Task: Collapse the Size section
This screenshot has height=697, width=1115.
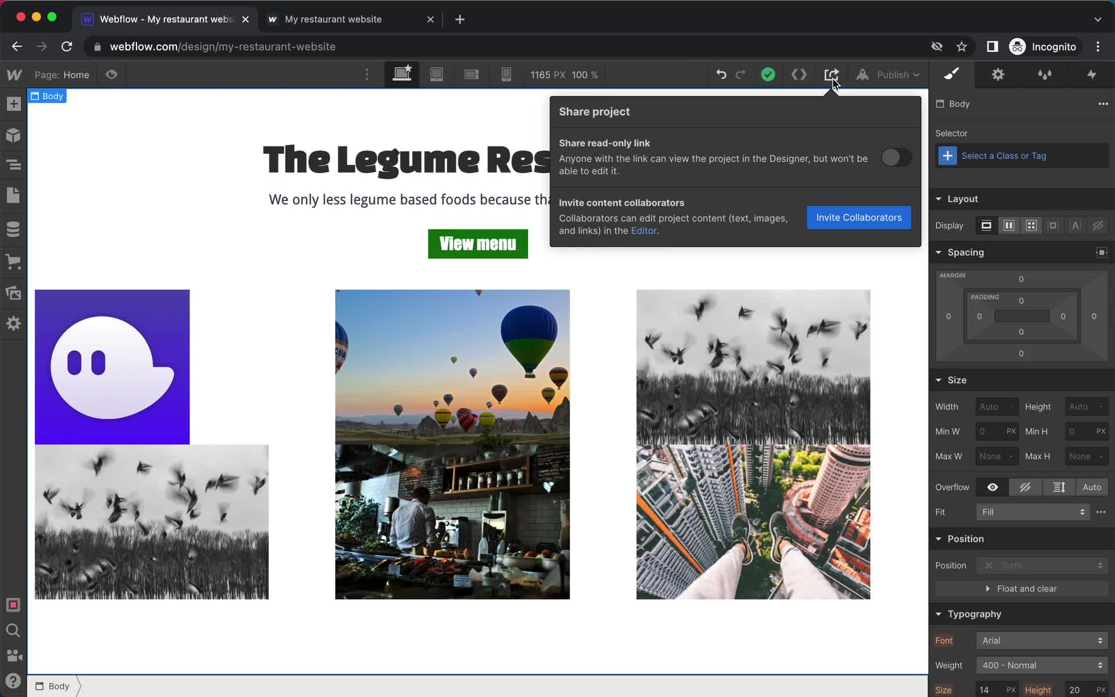Action: click(938, 380)
